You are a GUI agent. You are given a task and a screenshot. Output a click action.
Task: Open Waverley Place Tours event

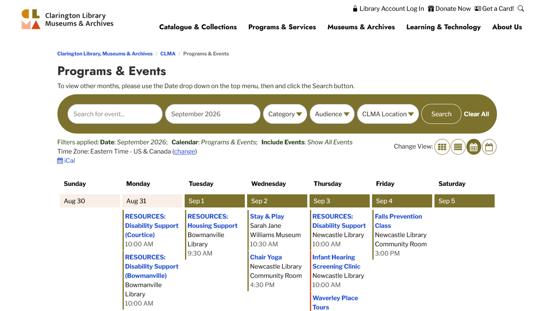335,303
